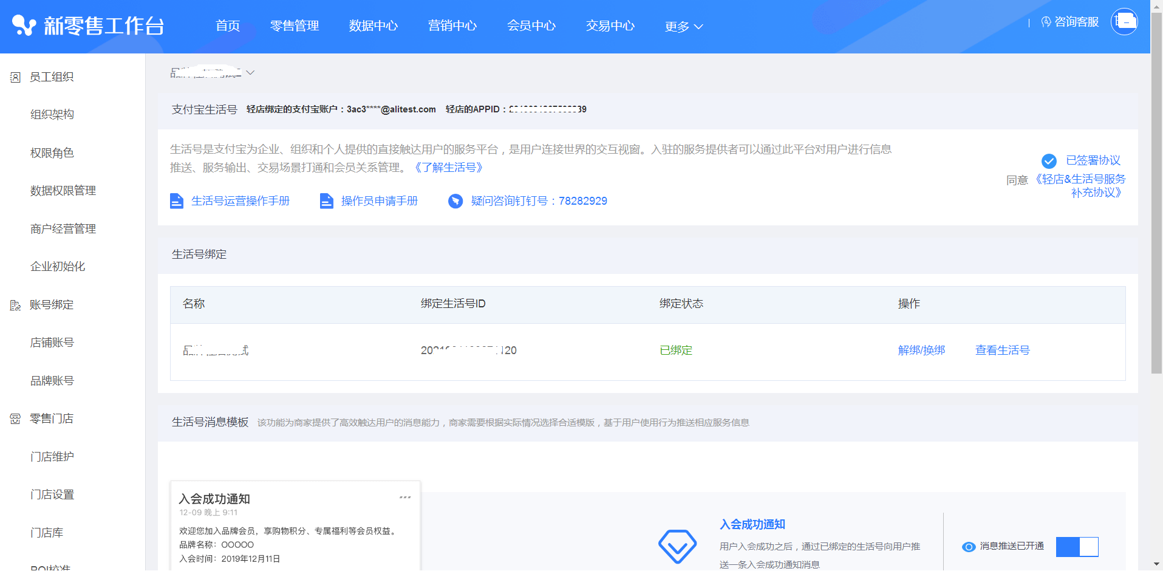Click the 咨询客服 headset icon

1046,22
